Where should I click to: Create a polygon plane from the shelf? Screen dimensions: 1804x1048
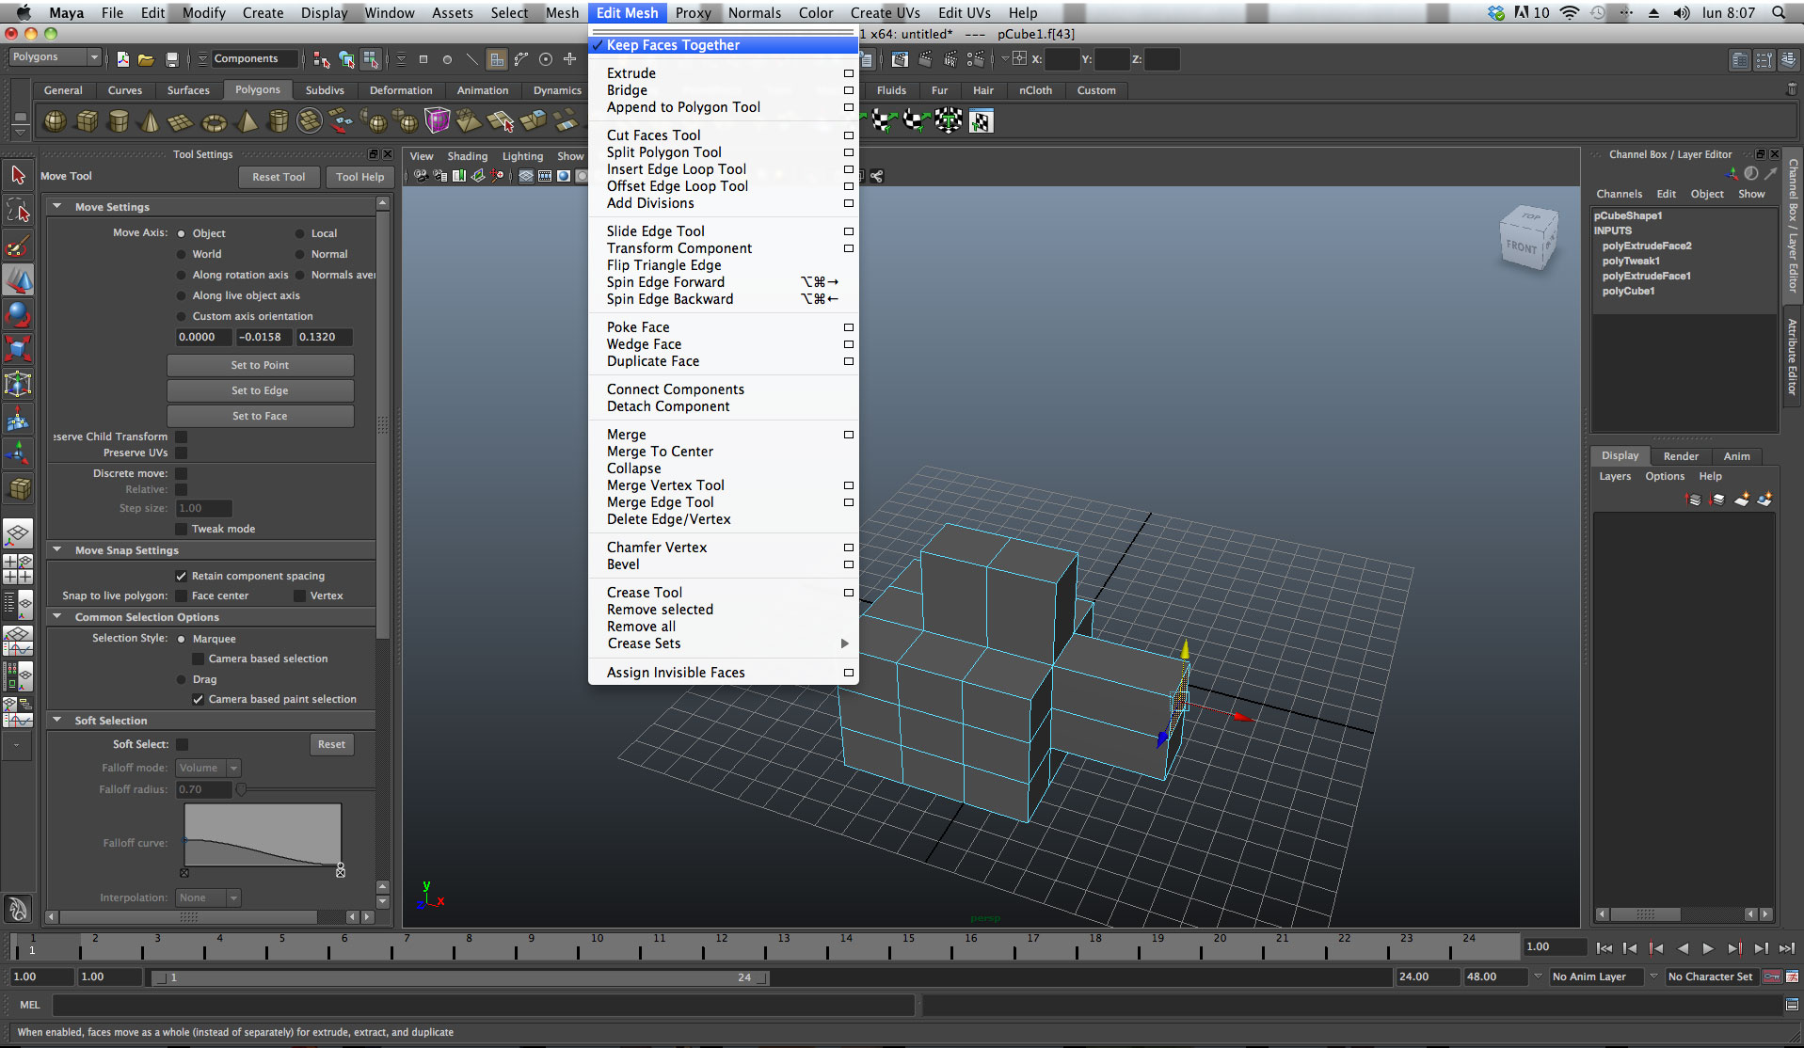click(x=181, y=121)
